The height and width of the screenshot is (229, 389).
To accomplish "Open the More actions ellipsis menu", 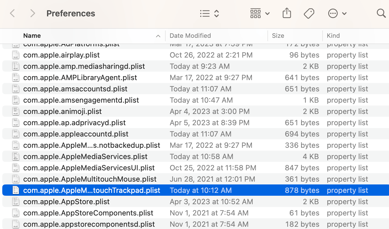I will pos(337,13).
